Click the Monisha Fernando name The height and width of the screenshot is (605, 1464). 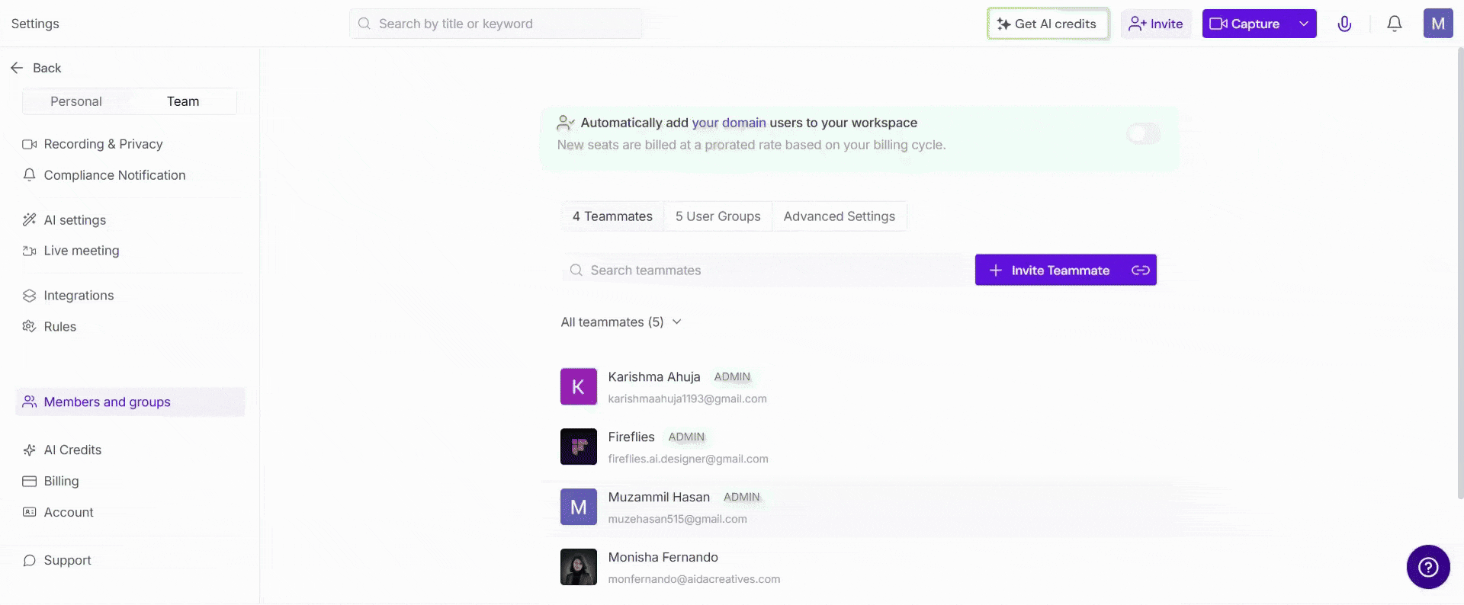pyautogui.click(x=663, y=557)
